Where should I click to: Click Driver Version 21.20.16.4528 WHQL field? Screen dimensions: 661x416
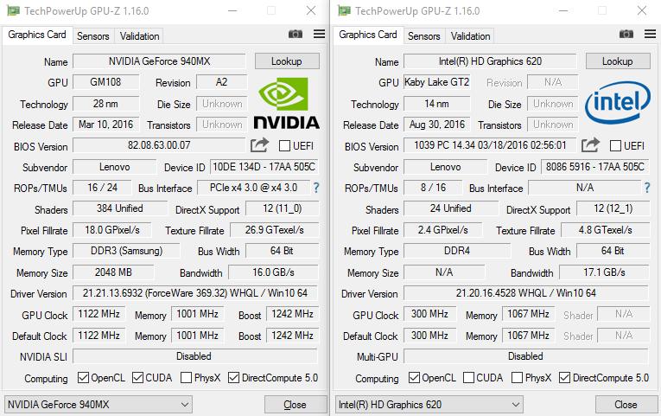pos(526,293)
